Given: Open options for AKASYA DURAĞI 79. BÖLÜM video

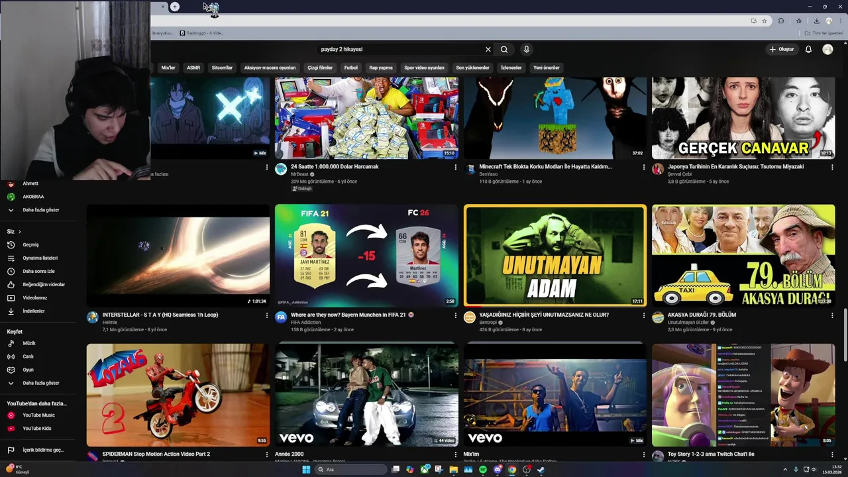Looking at the screenshot, I should (x=832, y=315).
